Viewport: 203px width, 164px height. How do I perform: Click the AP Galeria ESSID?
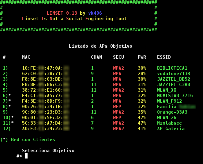pos(171,129)
